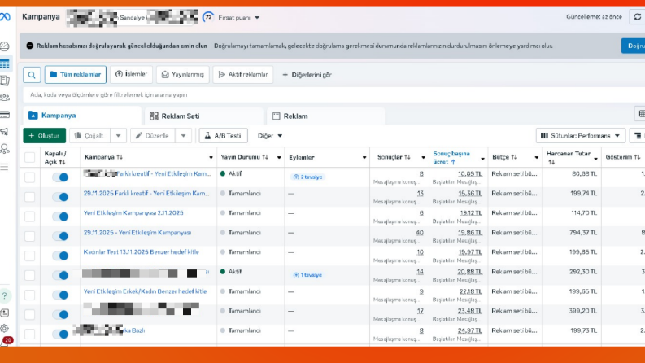This screenshot has width=645, height=363.
Task: Click the warning icon in verification banner
Action: click(x=29, y=46)
